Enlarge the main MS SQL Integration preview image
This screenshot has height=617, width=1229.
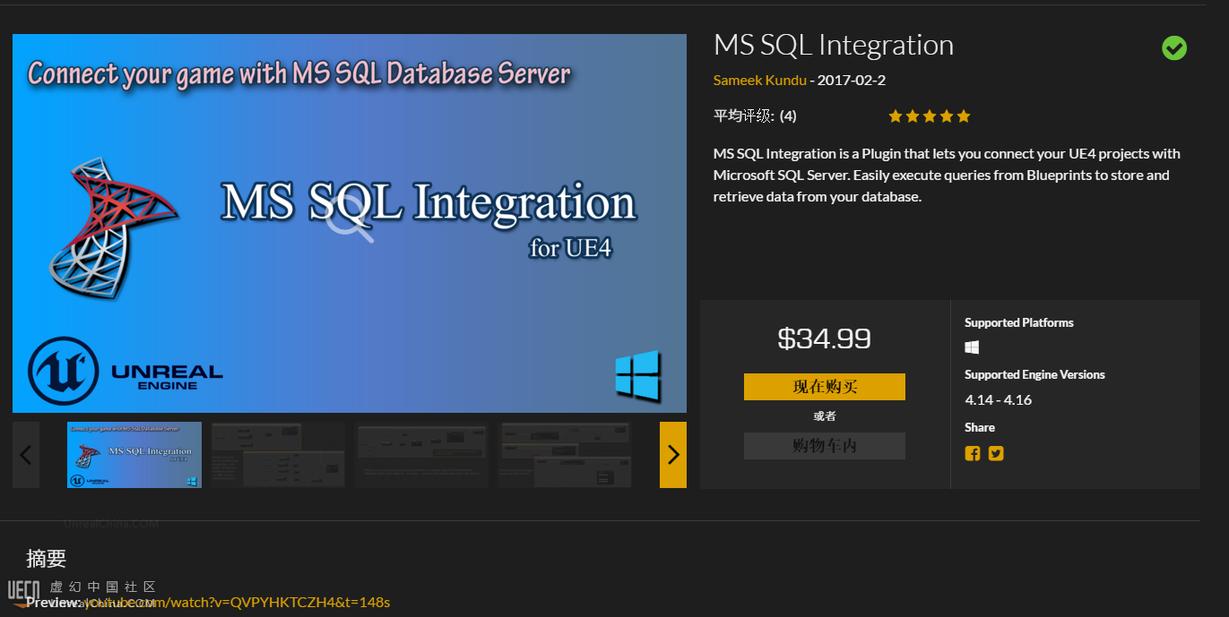coord(350,223)
